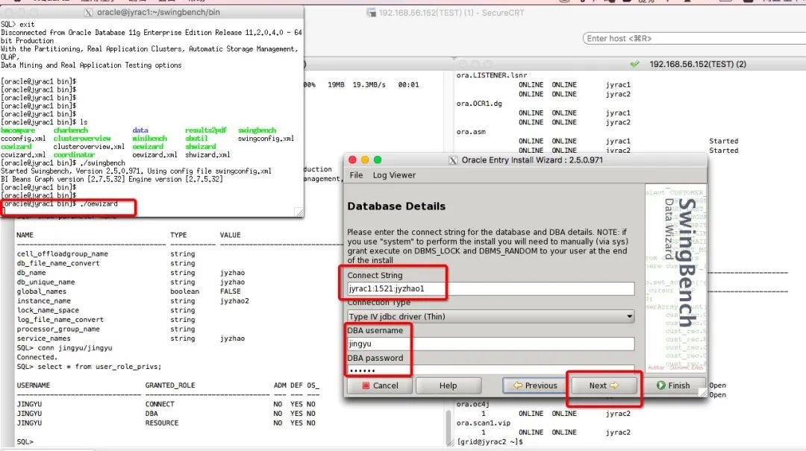Switch to 192.168.56.152(TEST) (2) tab

[x=698, y=65]
